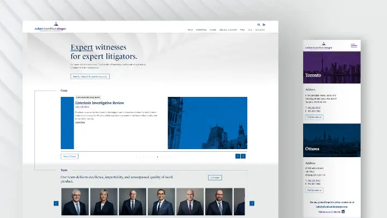
Task: Click the Cohen Hamilton Steger desktop logo
Action: click(50, 28)
